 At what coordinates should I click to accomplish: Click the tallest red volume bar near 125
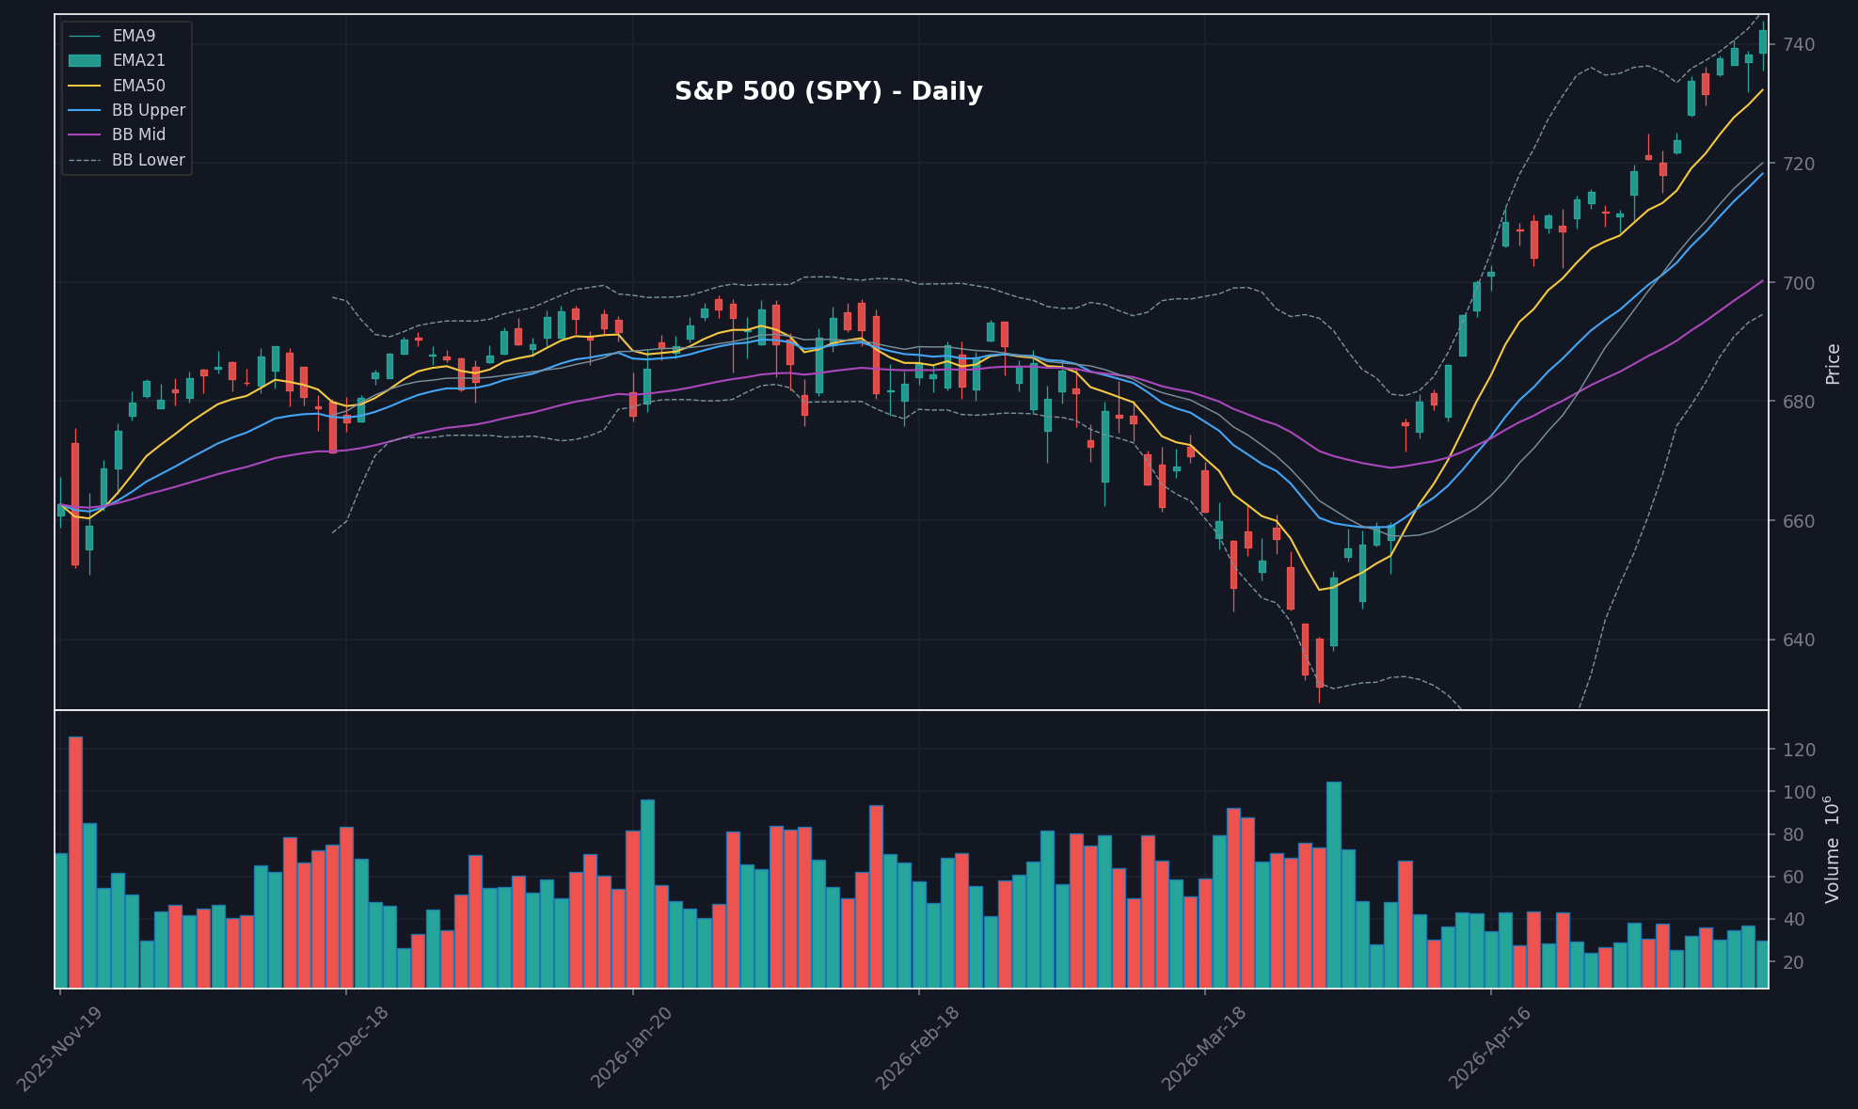(75, 863)
